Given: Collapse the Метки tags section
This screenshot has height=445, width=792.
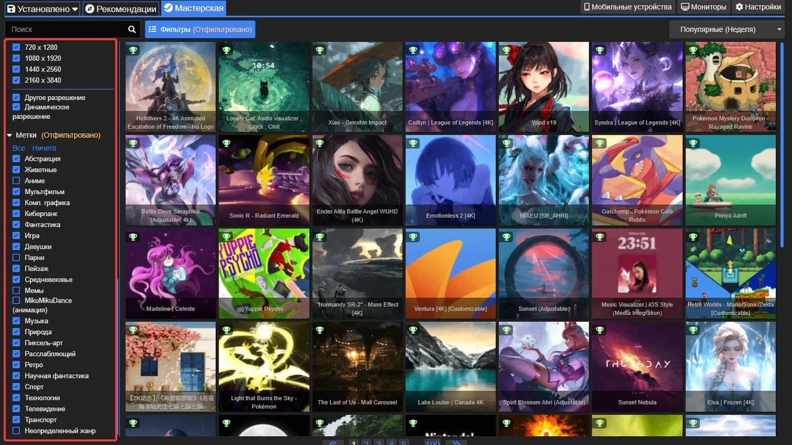Looking at the screenshot, I should coord(9,135).
